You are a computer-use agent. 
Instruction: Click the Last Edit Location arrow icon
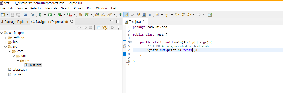click(176, 15)
